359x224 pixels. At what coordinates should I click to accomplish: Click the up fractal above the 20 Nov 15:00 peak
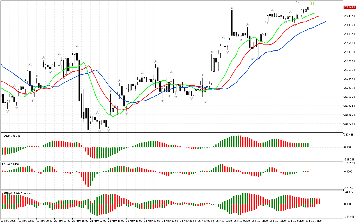77,46
